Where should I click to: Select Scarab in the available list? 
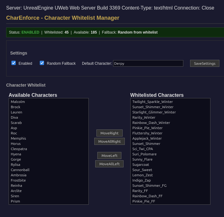49,123
